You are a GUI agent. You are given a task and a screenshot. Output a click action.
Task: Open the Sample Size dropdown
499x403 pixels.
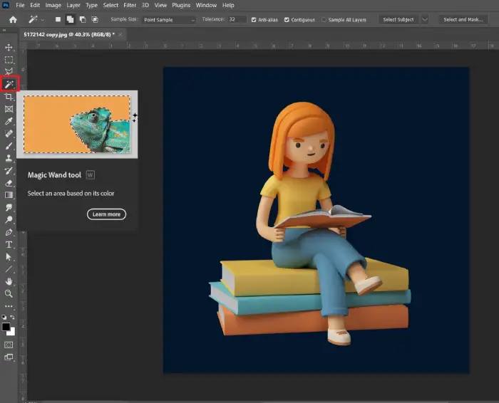[169, 20]
